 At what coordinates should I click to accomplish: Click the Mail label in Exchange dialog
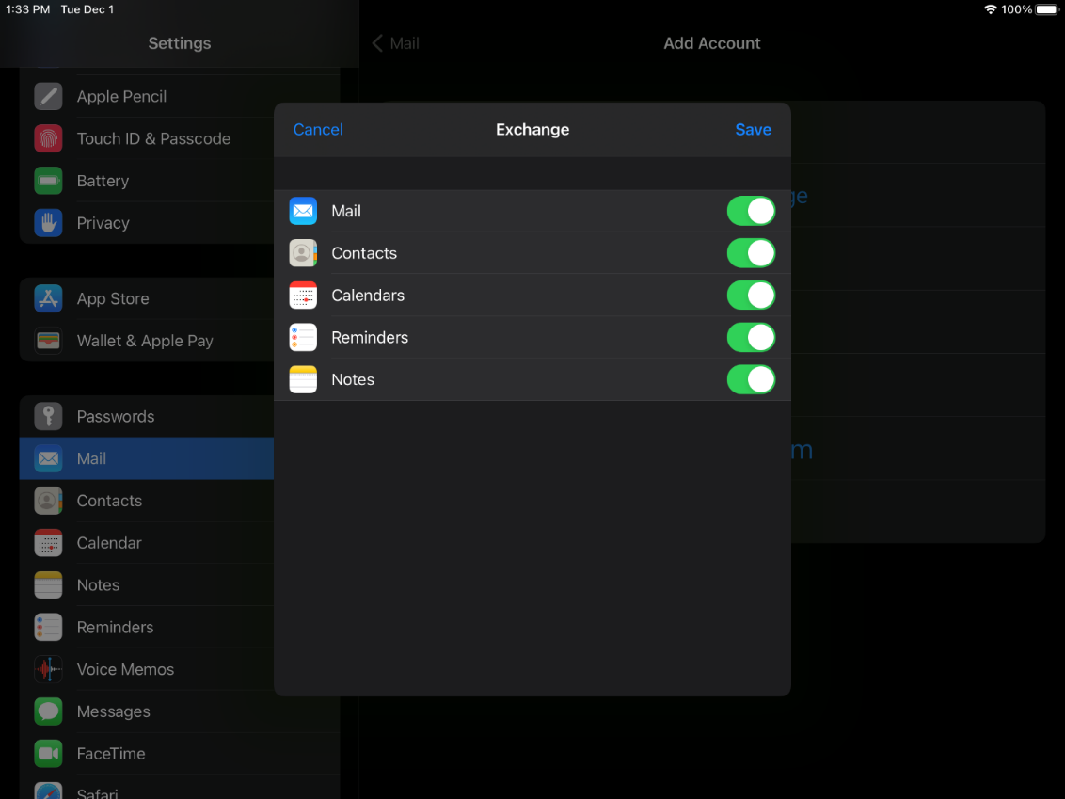345,211
